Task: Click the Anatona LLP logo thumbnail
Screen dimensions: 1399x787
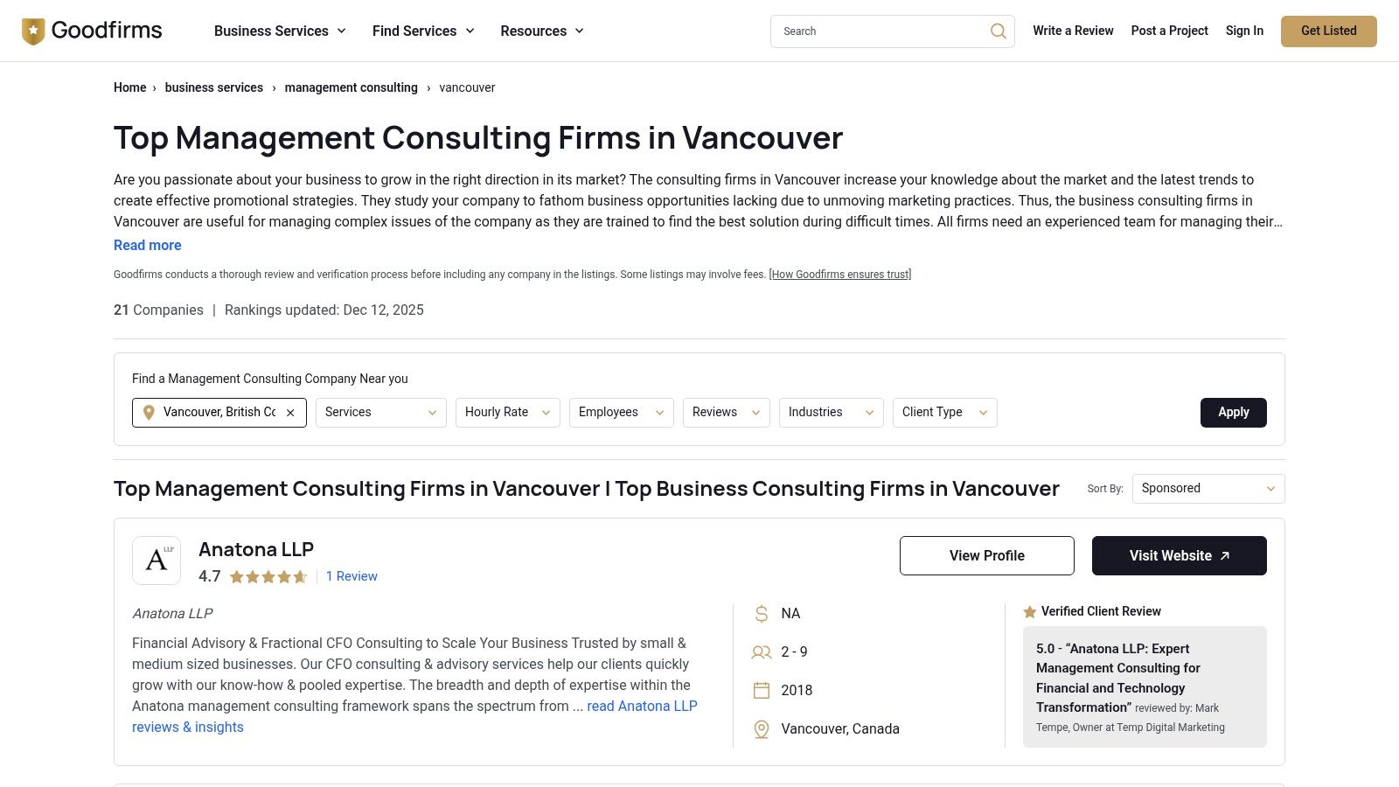Action: click(157, 561)
